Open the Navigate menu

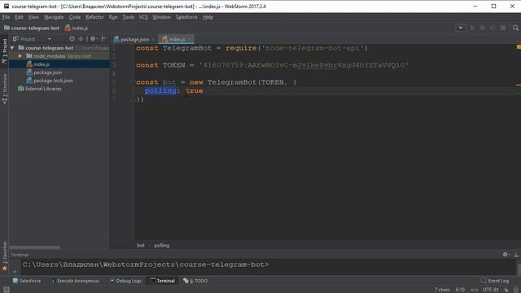[x=54, y=17]
